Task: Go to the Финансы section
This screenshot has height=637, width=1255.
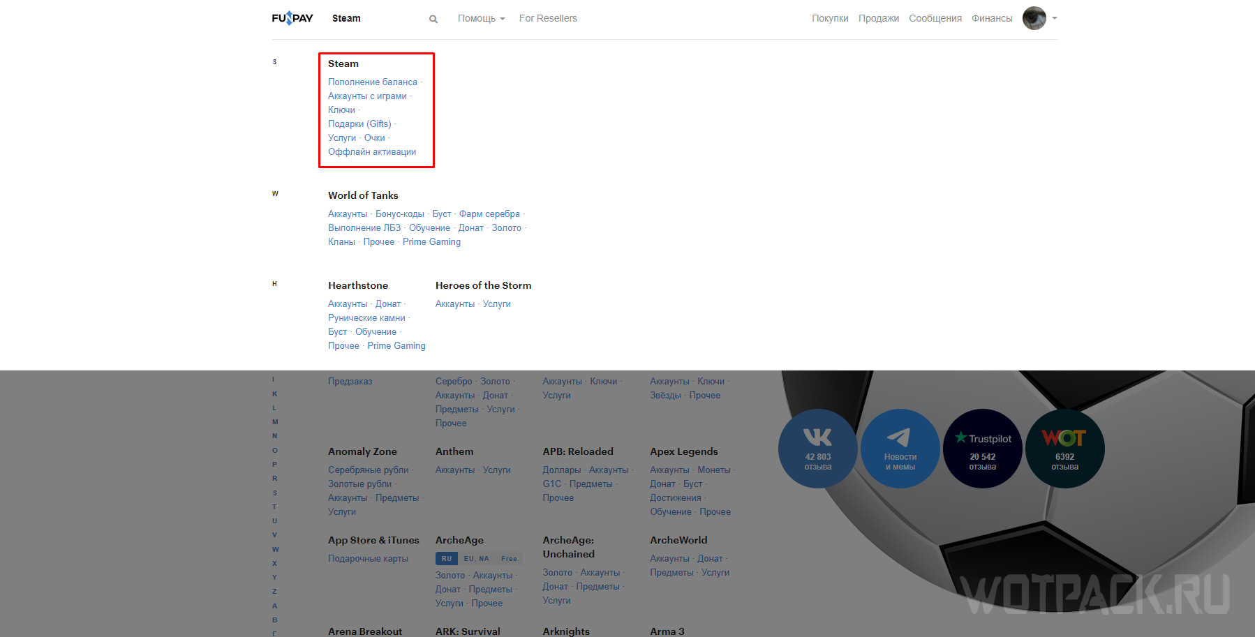Action: coord(992,18)
